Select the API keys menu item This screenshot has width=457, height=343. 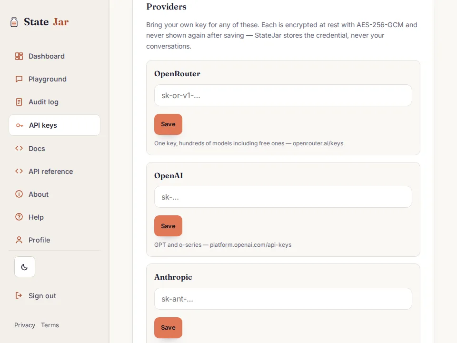54,125
